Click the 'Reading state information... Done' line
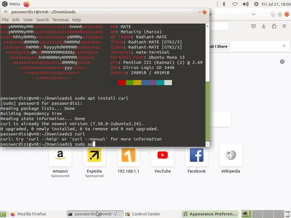This screenshot has width=291, height=218. click(x=43, y=118)
